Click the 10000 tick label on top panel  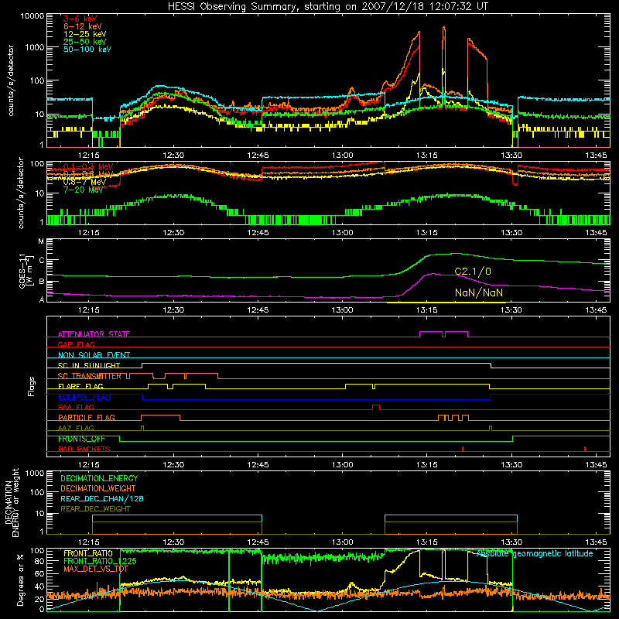[x=32, y=15]
